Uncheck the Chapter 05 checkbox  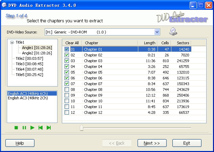tap(67, 72)
